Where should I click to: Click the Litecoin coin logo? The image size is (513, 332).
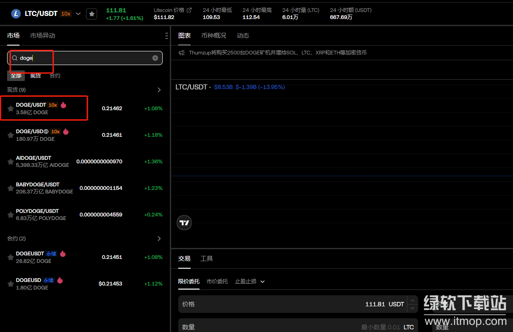(16, 14)
